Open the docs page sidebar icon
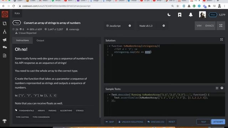228x128 pixels. pos(5,55)
